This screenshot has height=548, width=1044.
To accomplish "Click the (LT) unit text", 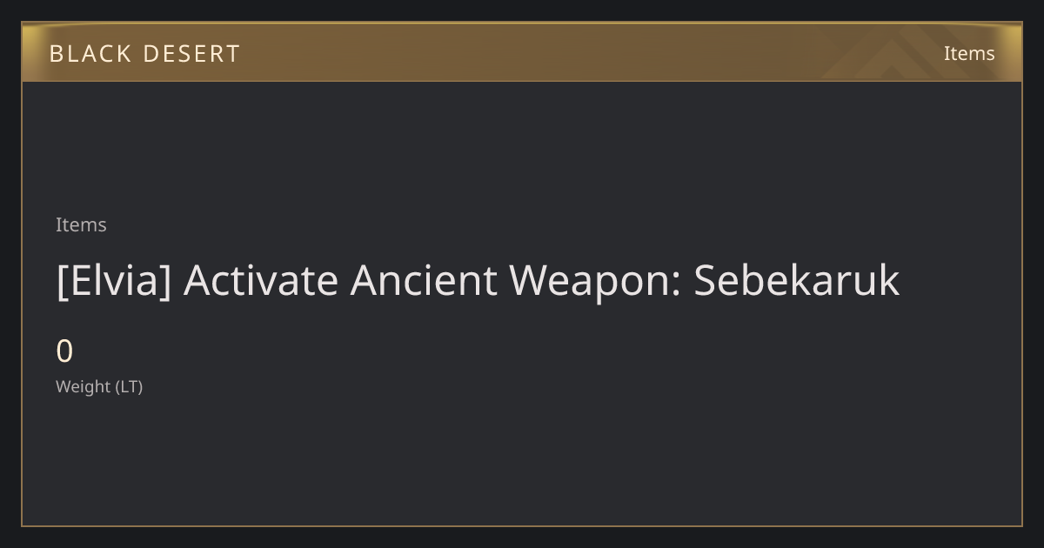I will [129, 386].
